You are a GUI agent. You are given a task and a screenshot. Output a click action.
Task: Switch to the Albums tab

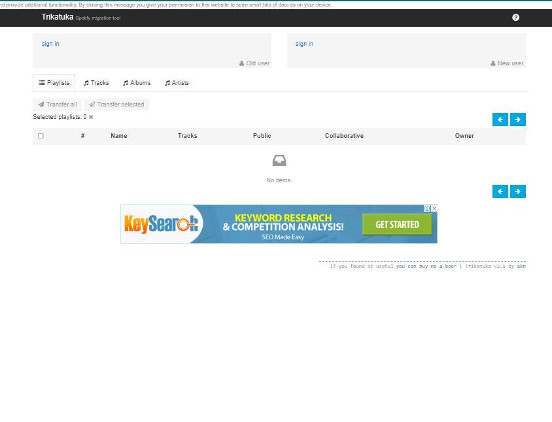click(137, 83)
